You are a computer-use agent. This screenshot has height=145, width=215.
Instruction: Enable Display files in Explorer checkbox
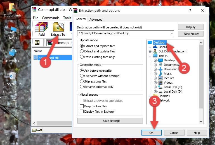coord(82,112)
